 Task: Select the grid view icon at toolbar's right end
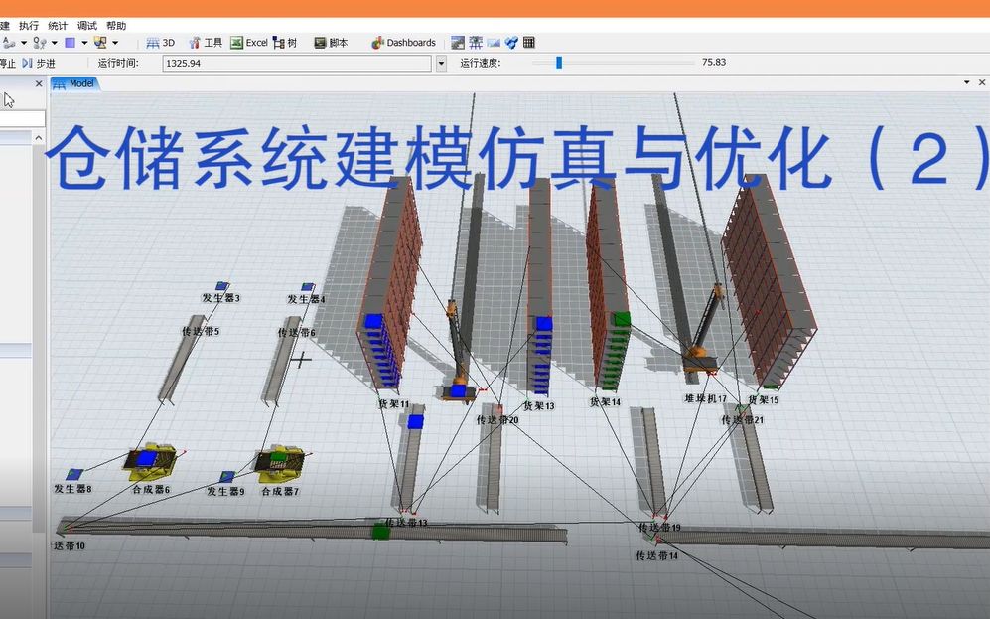[528, 42]
